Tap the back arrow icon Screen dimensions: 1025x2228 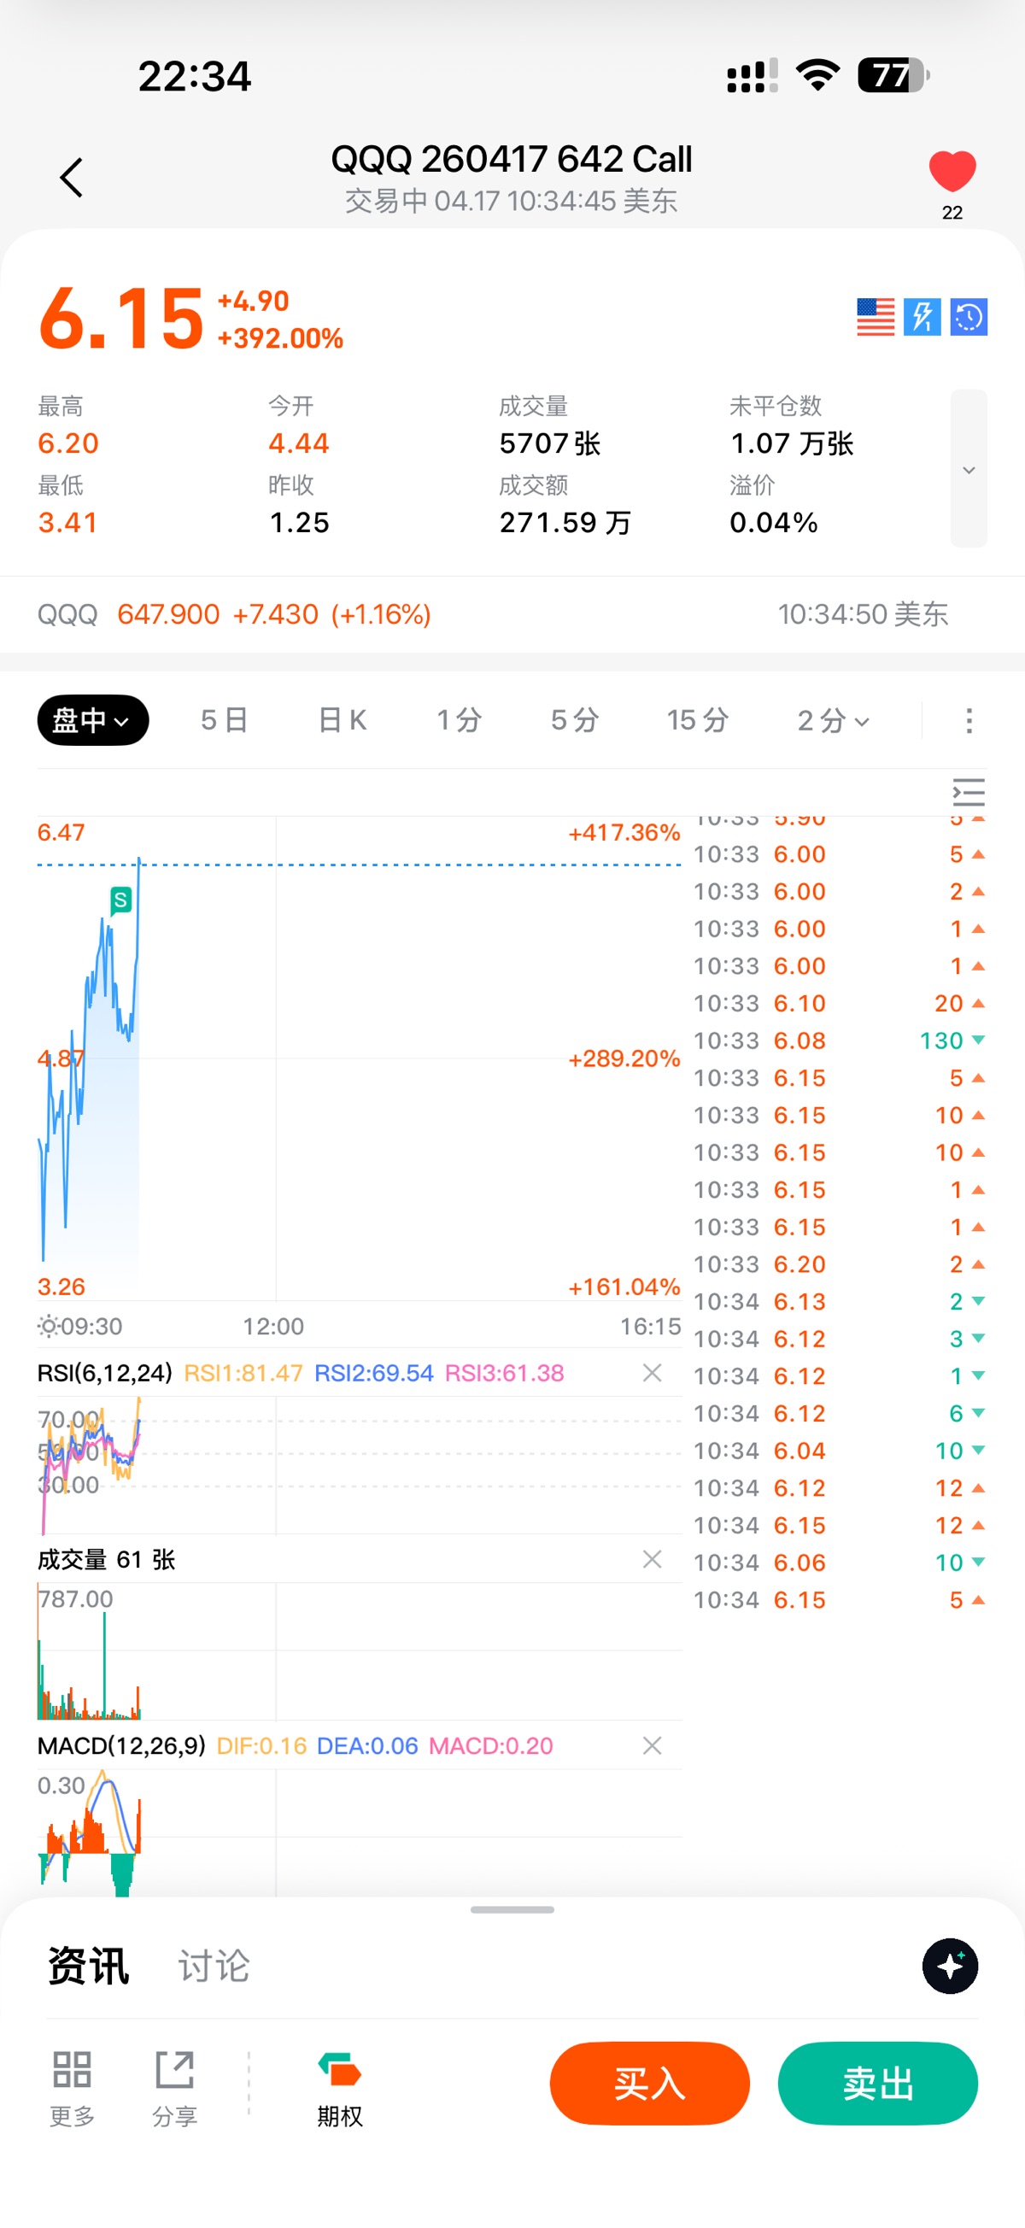71,178
